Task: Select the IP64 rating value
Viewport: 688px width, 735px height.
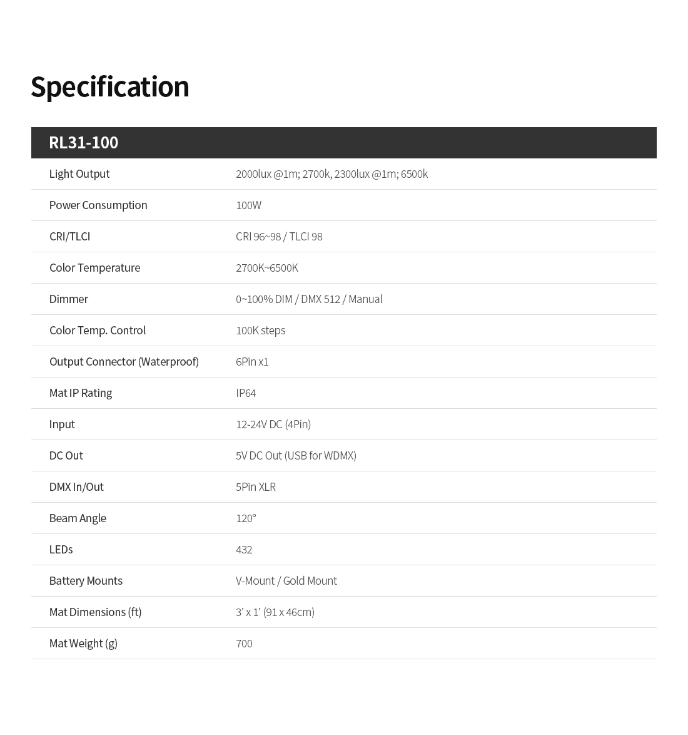Action: [245, 393]
